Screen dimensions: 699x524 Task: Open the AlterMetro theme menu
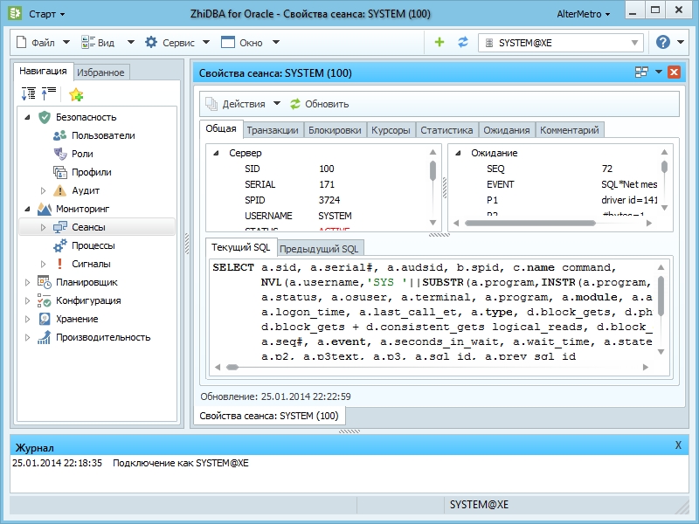coord(583,14)
